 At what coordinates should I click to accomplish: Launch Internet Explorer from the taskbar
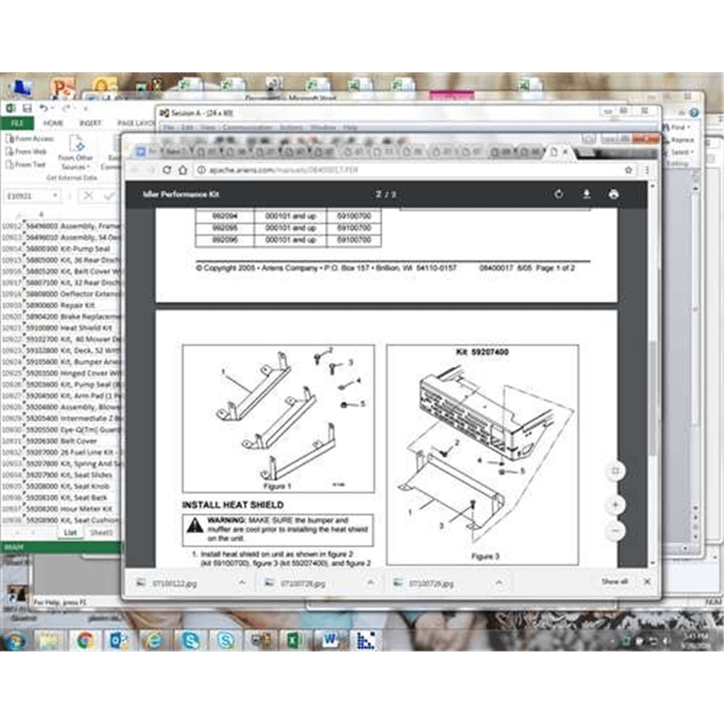pos(154,640)
